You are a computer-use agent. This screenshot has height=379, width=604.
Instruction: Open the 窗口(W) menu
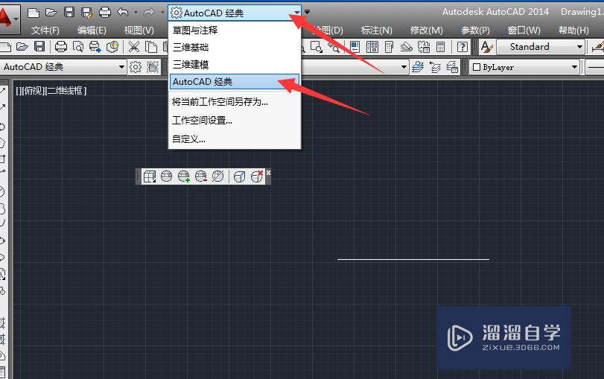[524, 30]
